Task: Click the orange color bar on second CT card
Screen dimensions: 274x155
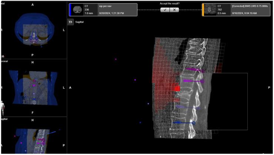Action: point(203,10)
